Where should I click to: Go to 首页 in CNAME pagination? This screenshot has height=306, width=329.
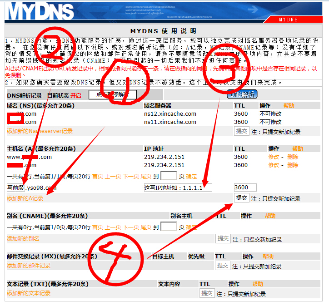click(x=98, y=227)
